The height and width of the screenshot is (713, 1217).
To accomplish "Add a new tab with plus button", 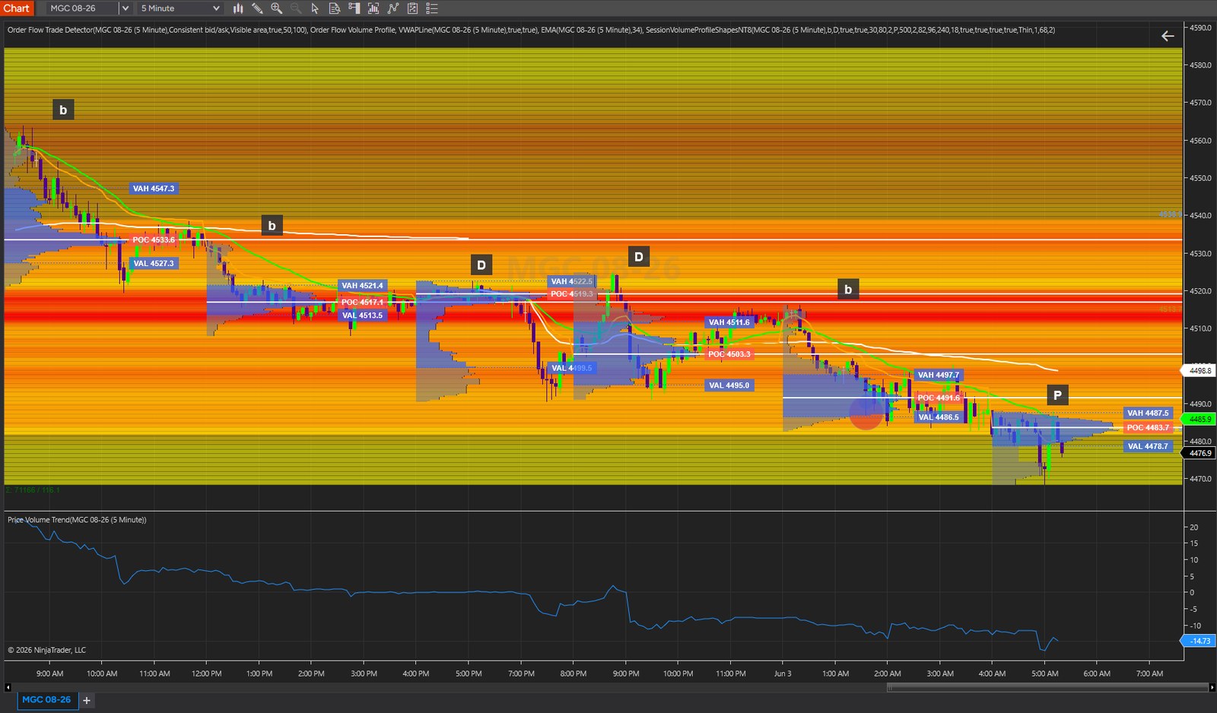I will pyautogui.click(x=87, y=701).
